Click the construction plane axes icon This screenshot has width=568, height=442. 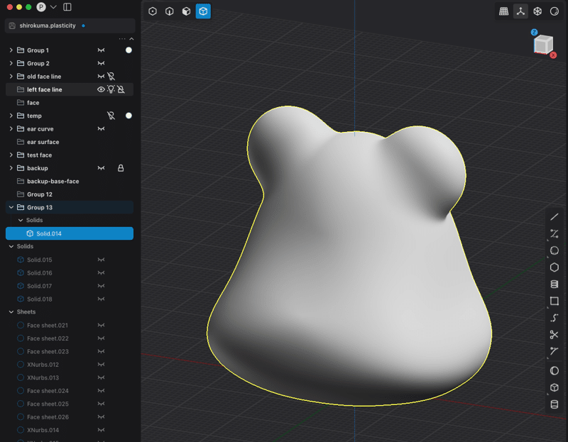coord(520,11)
